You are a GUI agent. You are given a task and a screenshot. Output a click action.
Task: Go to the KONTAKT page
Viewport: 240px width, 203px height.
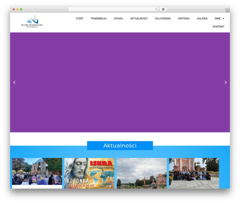pyautogui.click(x=218, y=26)
